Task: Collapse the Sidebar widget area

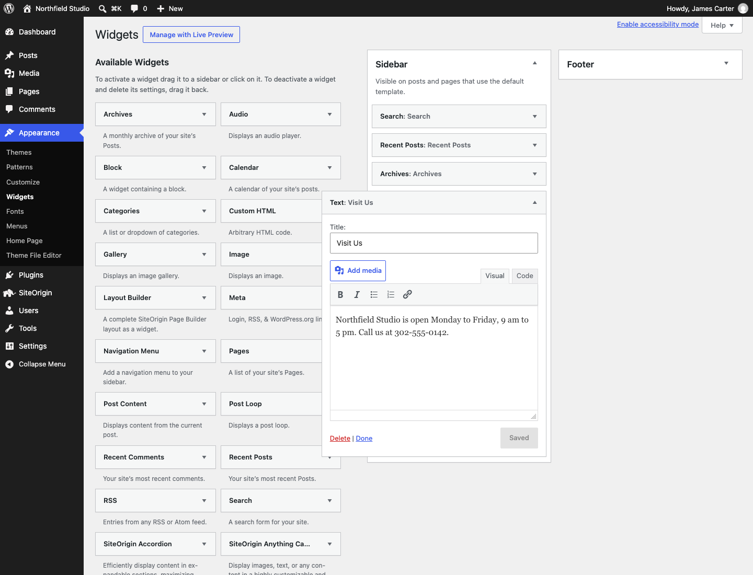Action: 534,63
